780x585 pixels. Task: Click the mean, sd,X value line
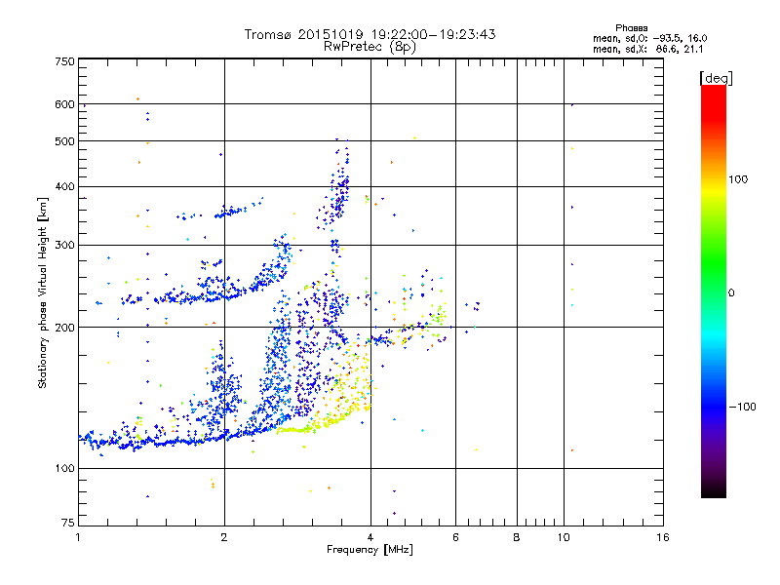pyautogui.click(x=648, y=50)
